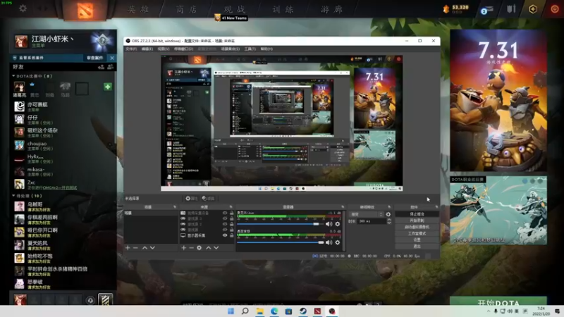Collapse the DOTA in-game friends group
Viewport: 564px width, 317px height.
tap(13, 76)
